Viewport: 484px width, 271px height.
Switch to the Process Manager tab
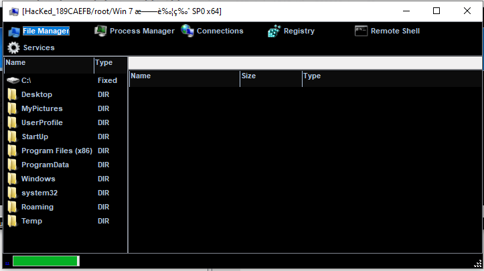pyautogui.click(x=141, y=31)
